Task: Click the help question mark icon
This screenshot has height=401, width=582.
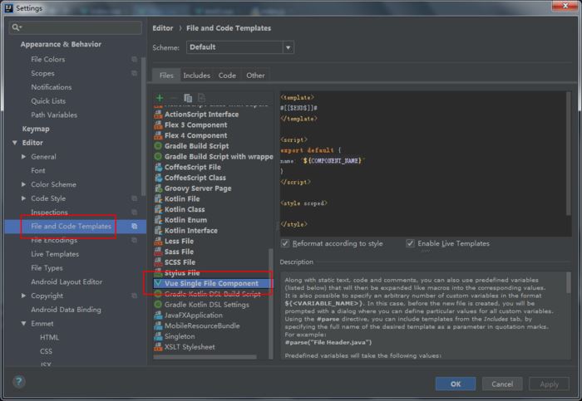Action: [19, 381]
